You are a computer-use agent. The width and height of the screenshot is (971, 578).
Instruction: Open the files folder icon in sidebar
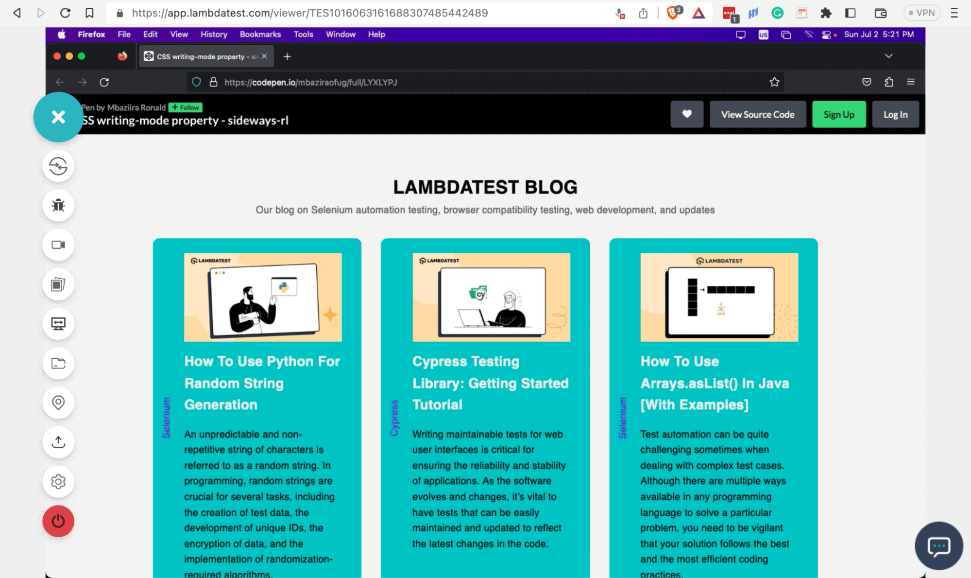tap(58, 363)
